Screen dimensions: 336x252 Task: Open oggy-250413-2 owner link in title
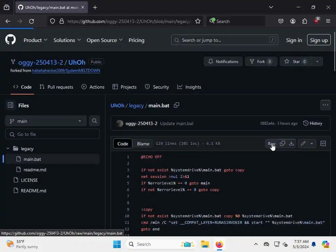(x=41, y=62)
